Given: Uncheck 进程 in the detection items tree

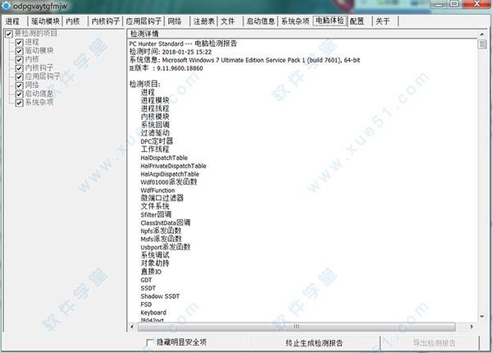Looking at the screenshot, I should [19, 43].
